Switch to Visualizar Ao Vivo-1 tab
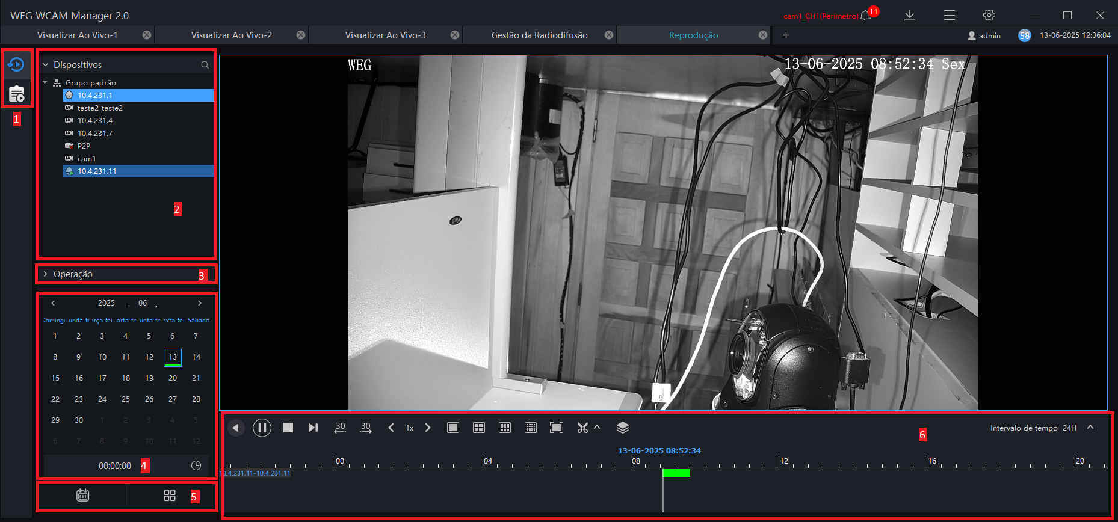 pos(78,35)
